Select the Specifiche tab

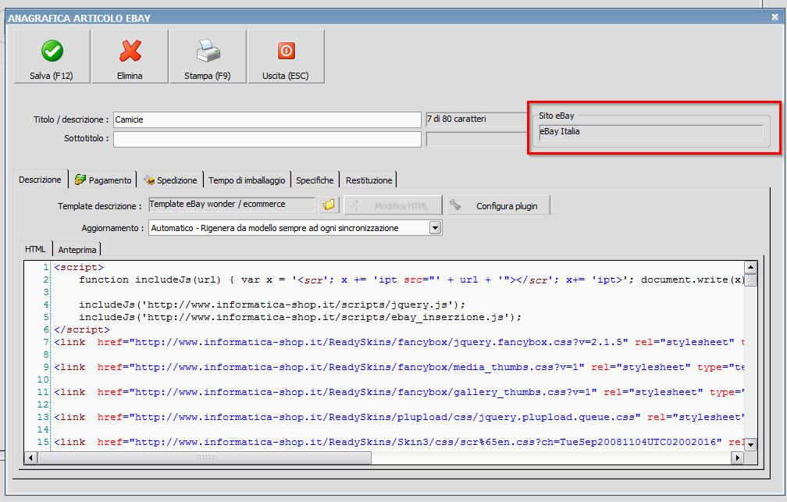click(315, 180)
